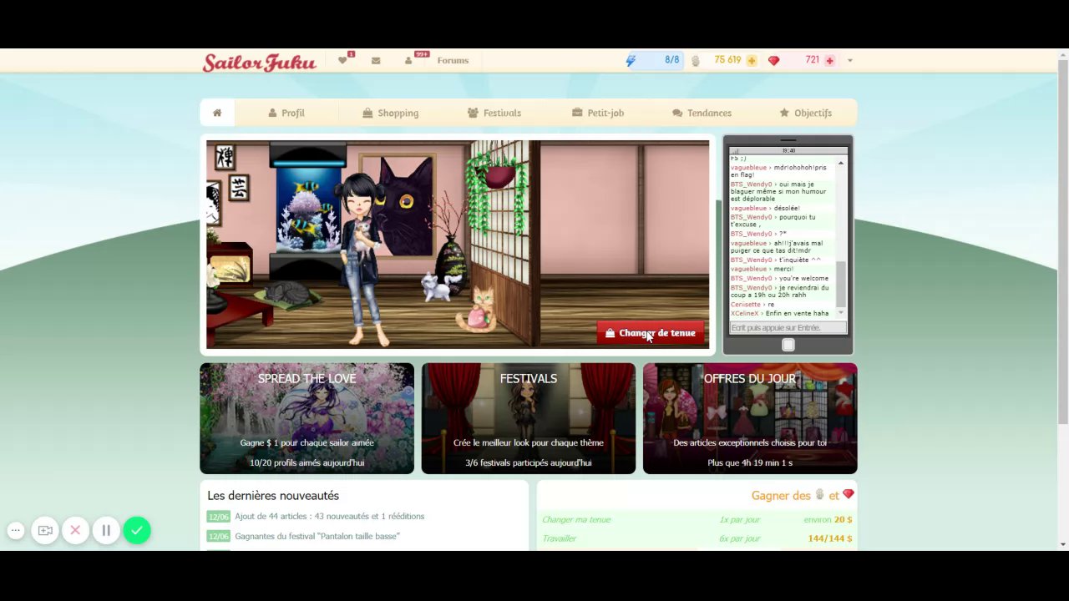The image size is (1069, 601).
Task: Cancel recording with red X
Action: tap(75, 530)
